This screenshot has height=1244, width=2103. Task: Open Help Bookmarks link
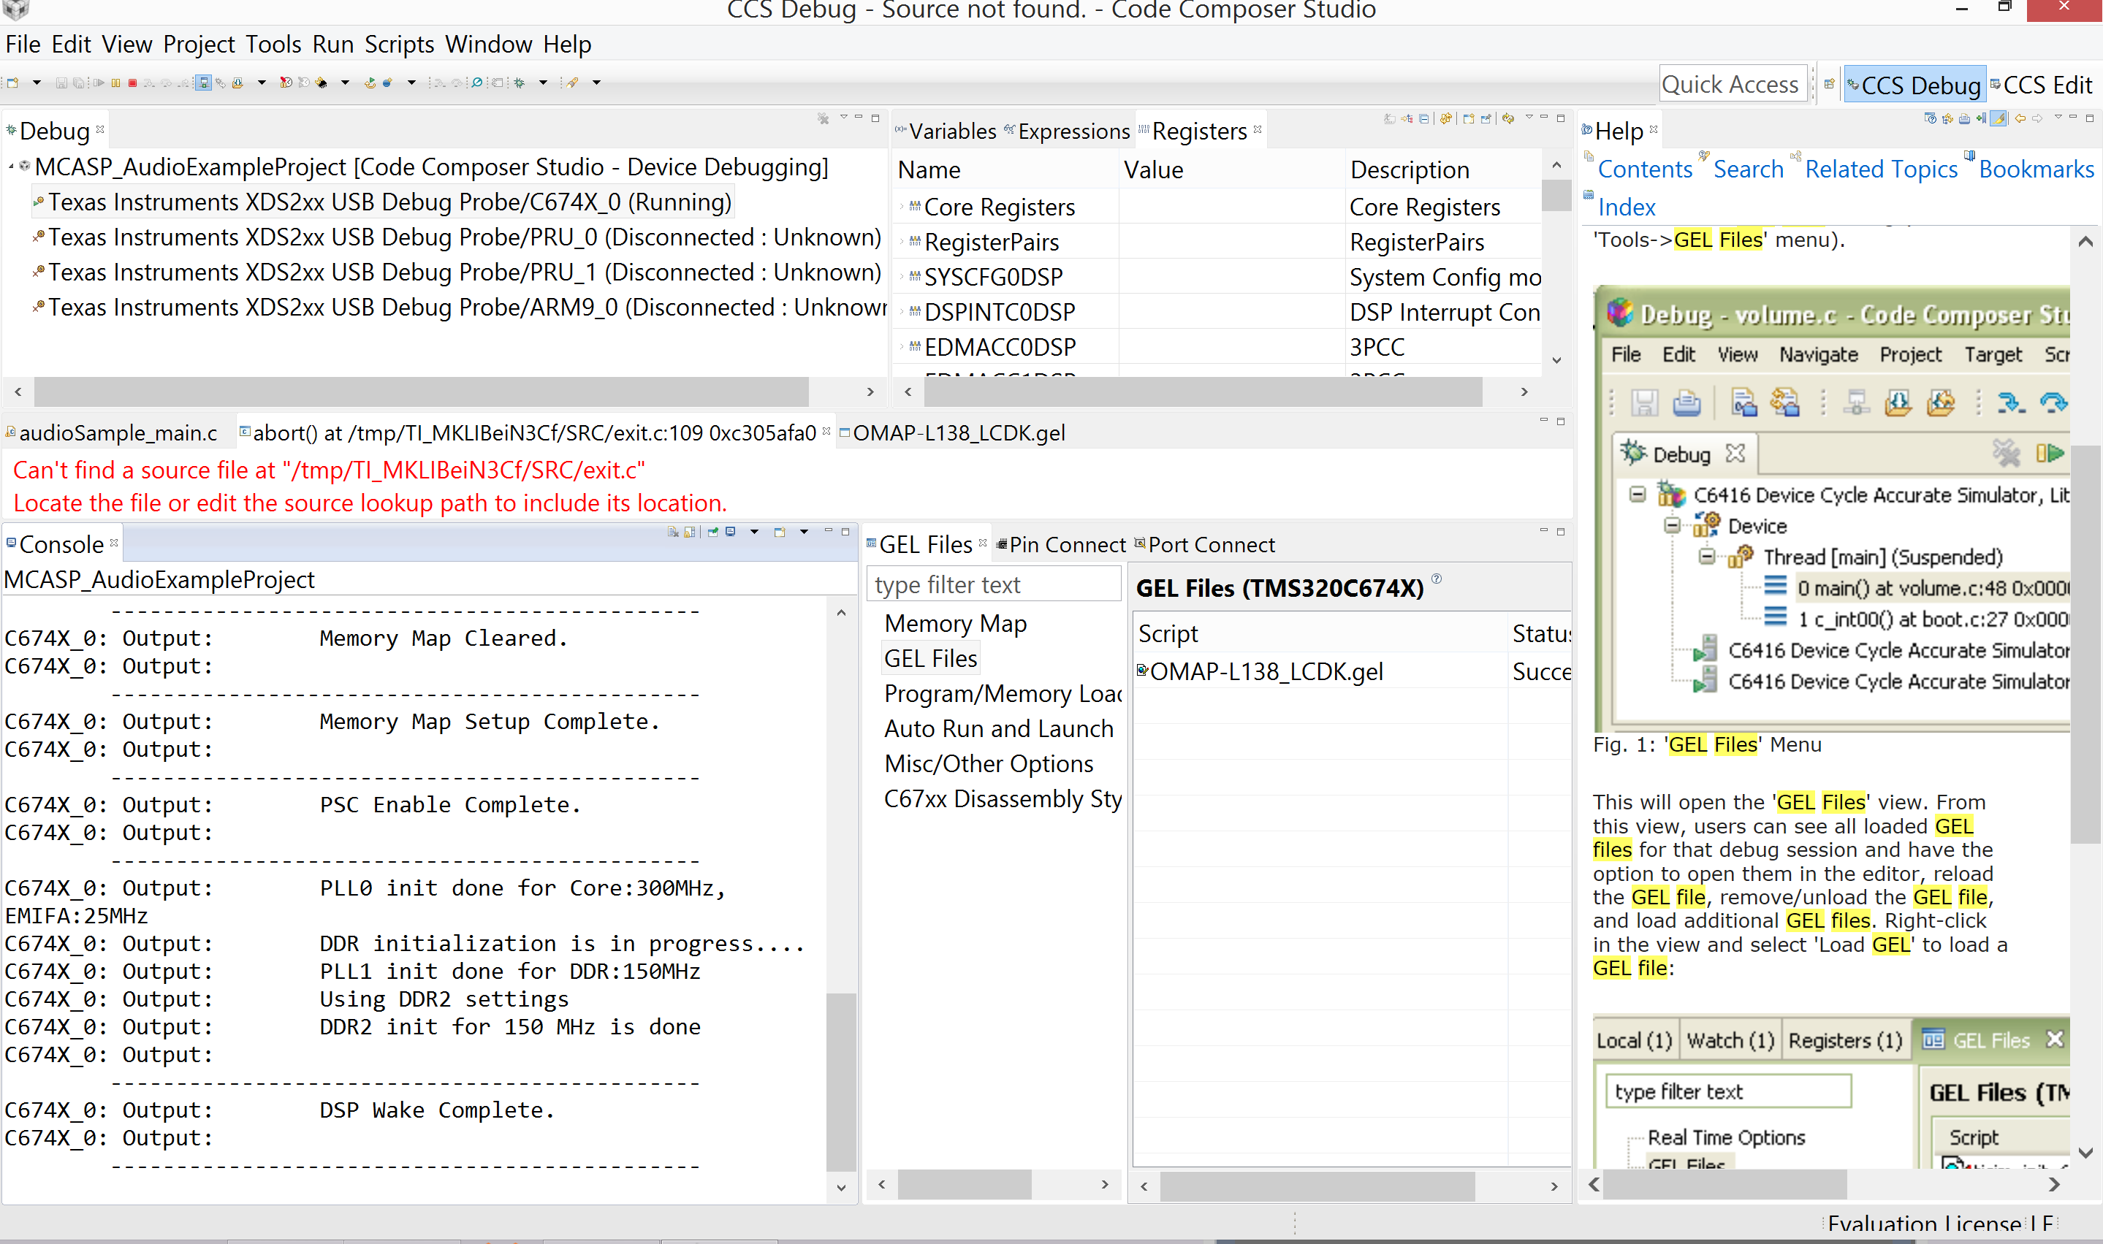click(2036, 169)
